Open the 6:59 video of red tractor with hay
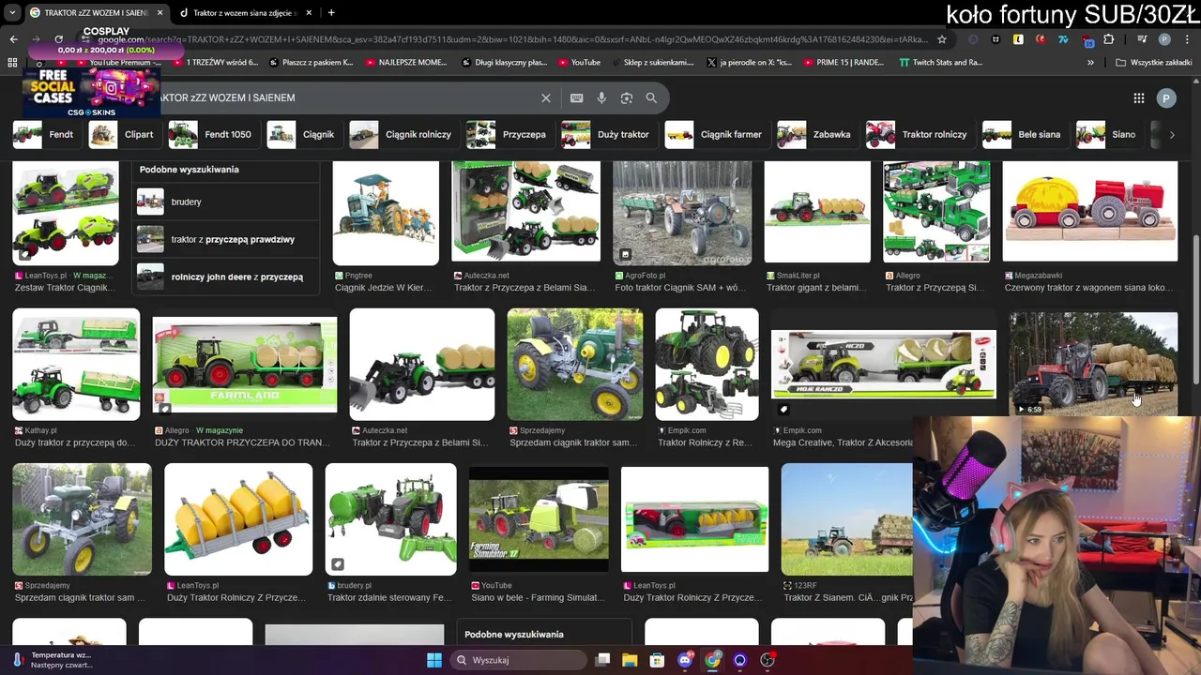 1093,365
